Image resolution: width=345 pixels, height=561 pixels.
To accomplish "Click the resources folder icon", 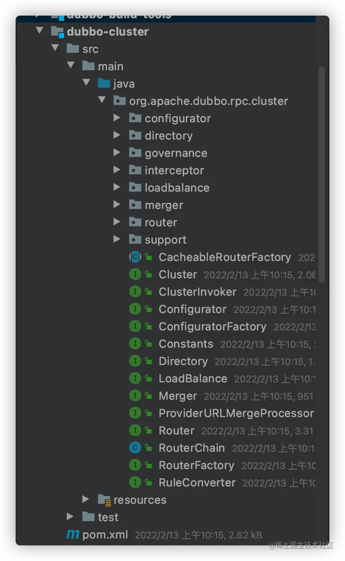I will pos(104,500).
